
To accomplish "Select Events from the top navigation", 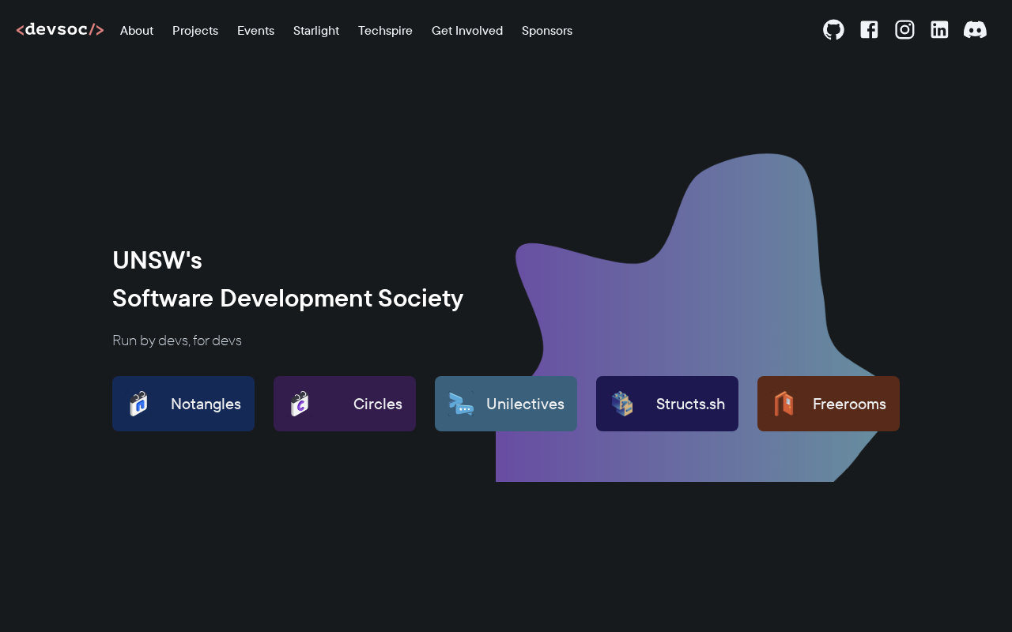I will coord(255,31).
